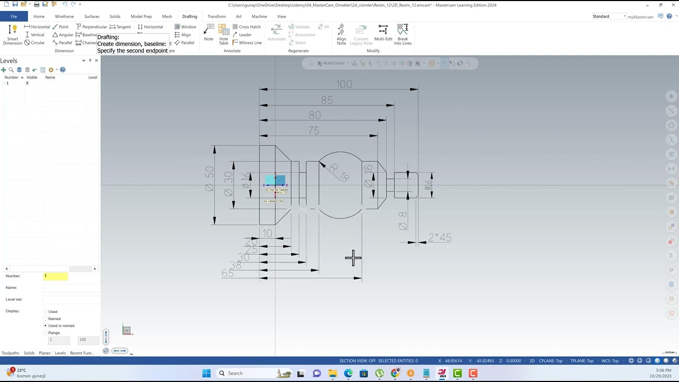679x382 pixels.
Task: Click the Window ordinate option
Action: [x=185, y=27]
